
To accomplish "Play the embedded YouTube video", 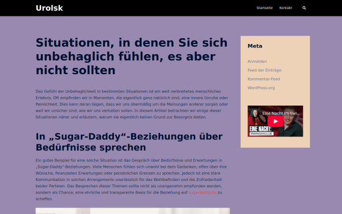I will point(275,121).
